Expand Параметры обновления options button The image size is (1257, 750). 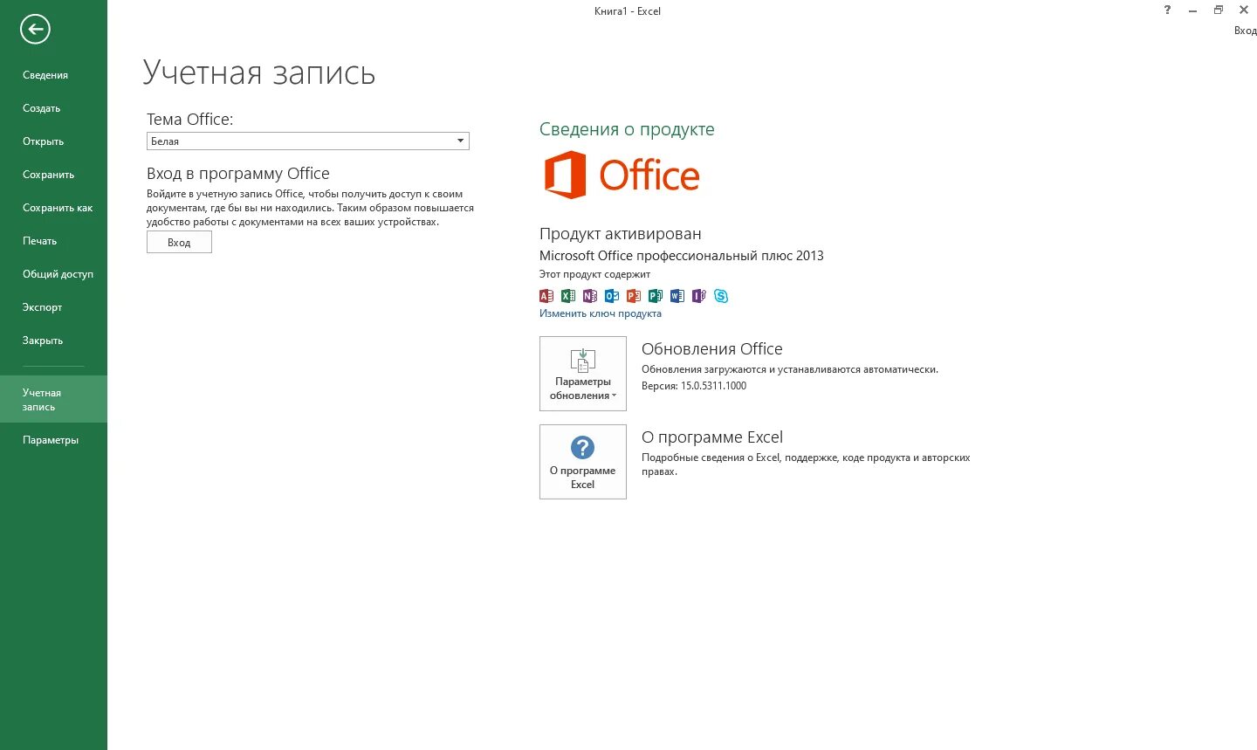[x=583, y=374]
